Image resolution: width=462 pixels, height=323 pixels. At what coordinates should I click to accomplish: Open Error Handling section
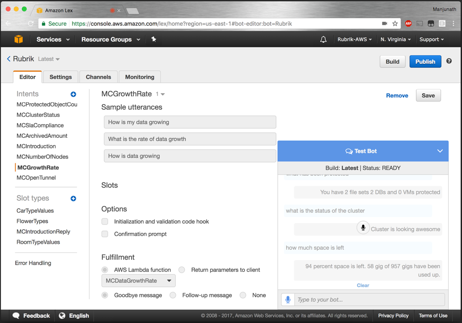click(33, 263)
